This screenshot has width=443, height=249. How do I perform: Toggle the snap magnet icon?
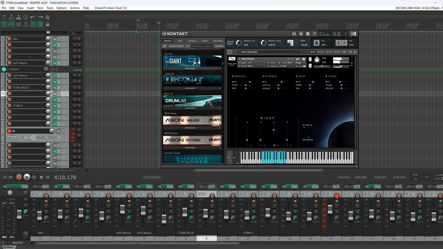(40, 24)
